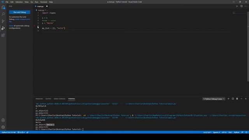The height and width of the screenshot is (140, 249).
Task: Change Python language mode in status bar
Action: (x=237, y=132)
